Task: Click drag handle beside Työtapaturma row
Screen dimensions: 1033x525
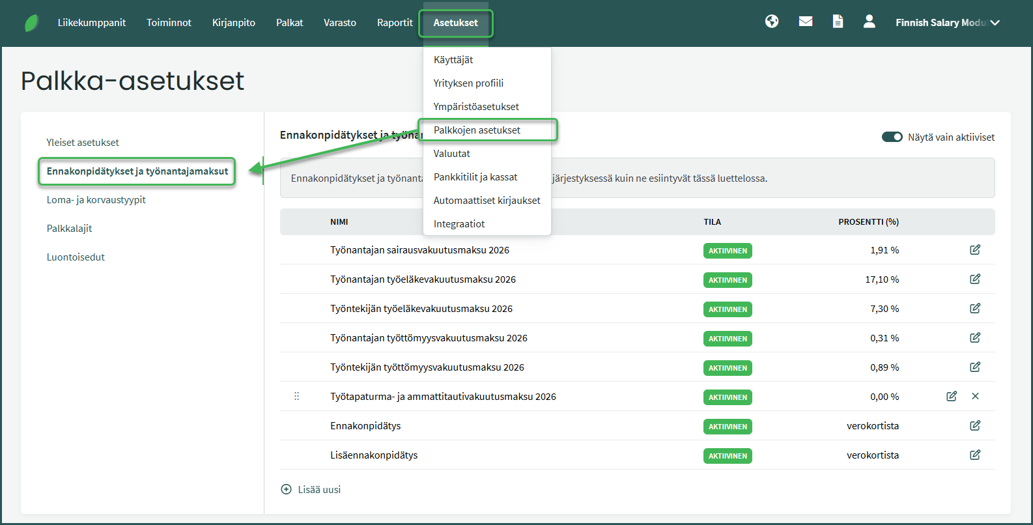Action: pyautogui.click(x=297, y=397)
